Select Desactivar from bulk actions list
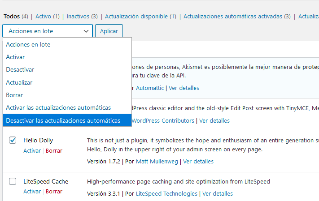The width and height of the screenshot is (319, 201). click(20, 70)
